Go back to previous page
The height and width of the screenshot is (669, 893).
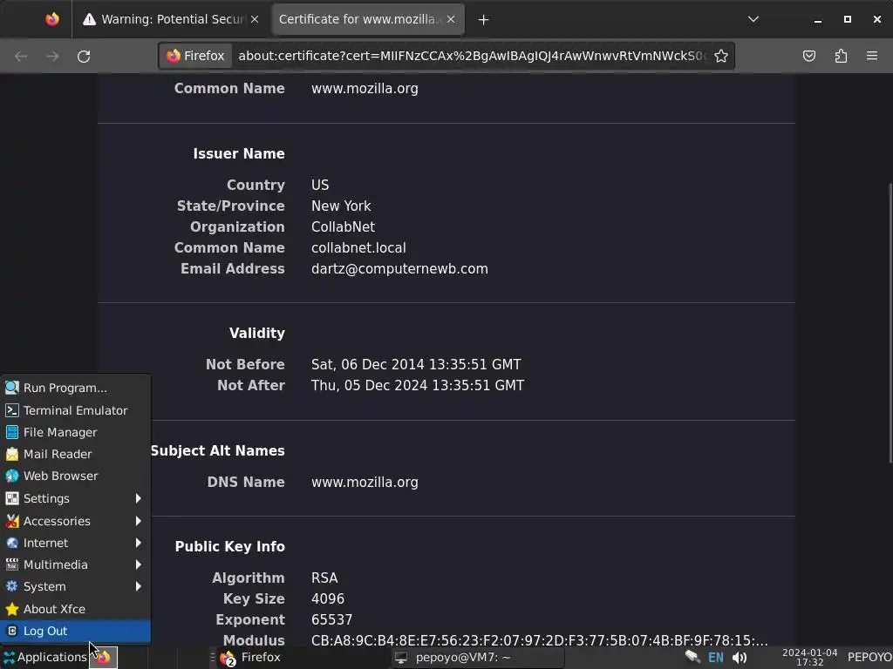coord(21,57)
